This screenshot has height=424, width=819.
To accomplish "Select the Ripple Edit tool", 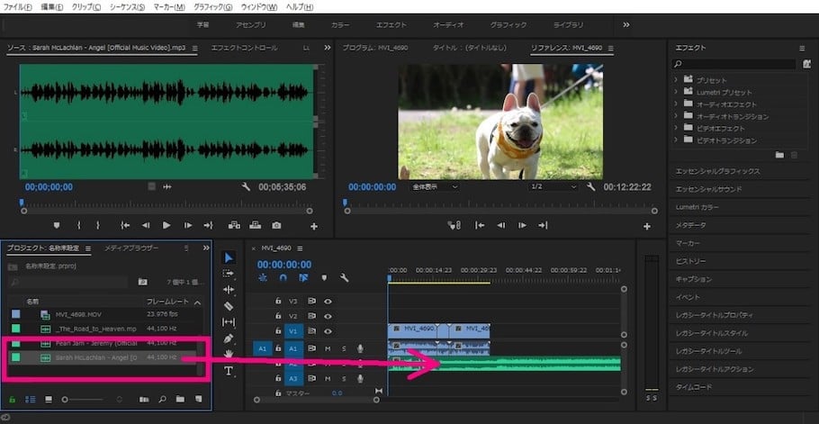I will (229, 290).
